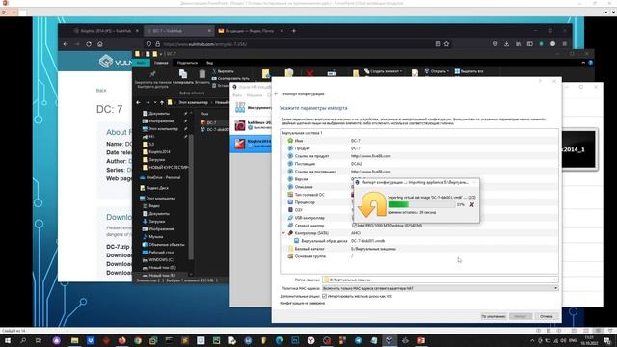The width and height of the screenshot is (617, 347).
Task: Open the Создать элемент dropdown in Explorer
Action: click(x=384, y=71)
